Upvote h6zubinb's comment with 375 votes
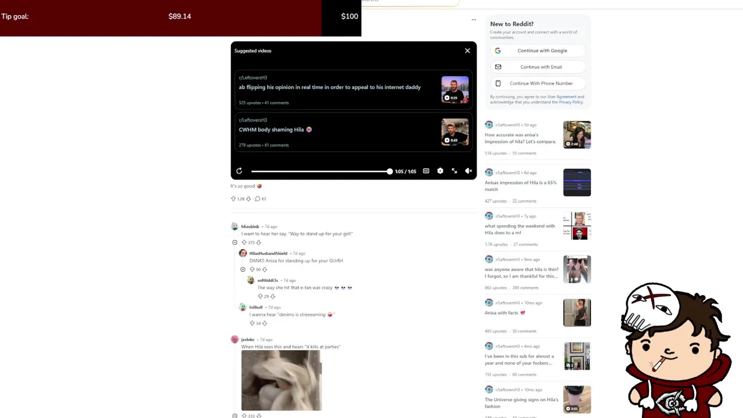The image size is (743, 418). pyautogui.click(x=244, y=243)
